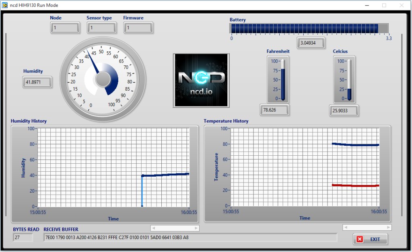Click the Battery label text
This screenshot has height=252, width=412.
237,20
